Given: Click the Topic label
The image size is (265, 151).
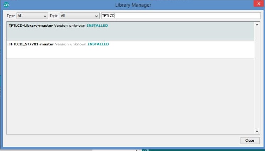Looking at the screenshot, I should pos(54,16).
